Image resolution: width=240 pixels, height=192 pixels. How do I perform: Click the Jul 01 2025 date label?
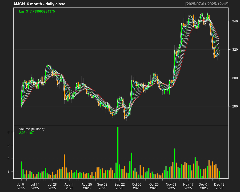click(21, 186)
